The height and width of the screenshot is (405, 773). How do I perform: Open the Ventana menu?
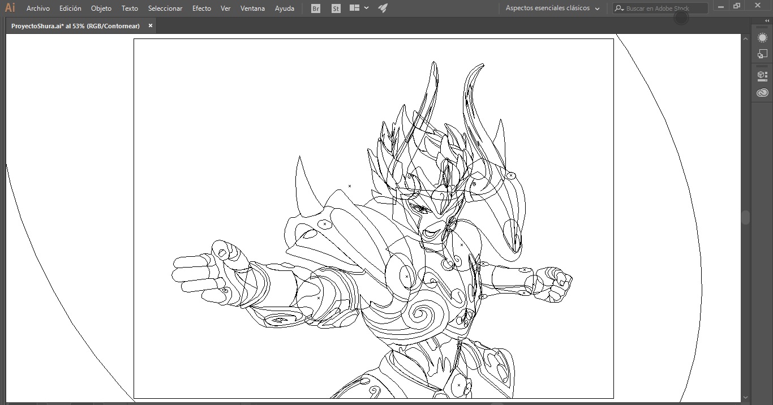(x=252, y=8)
